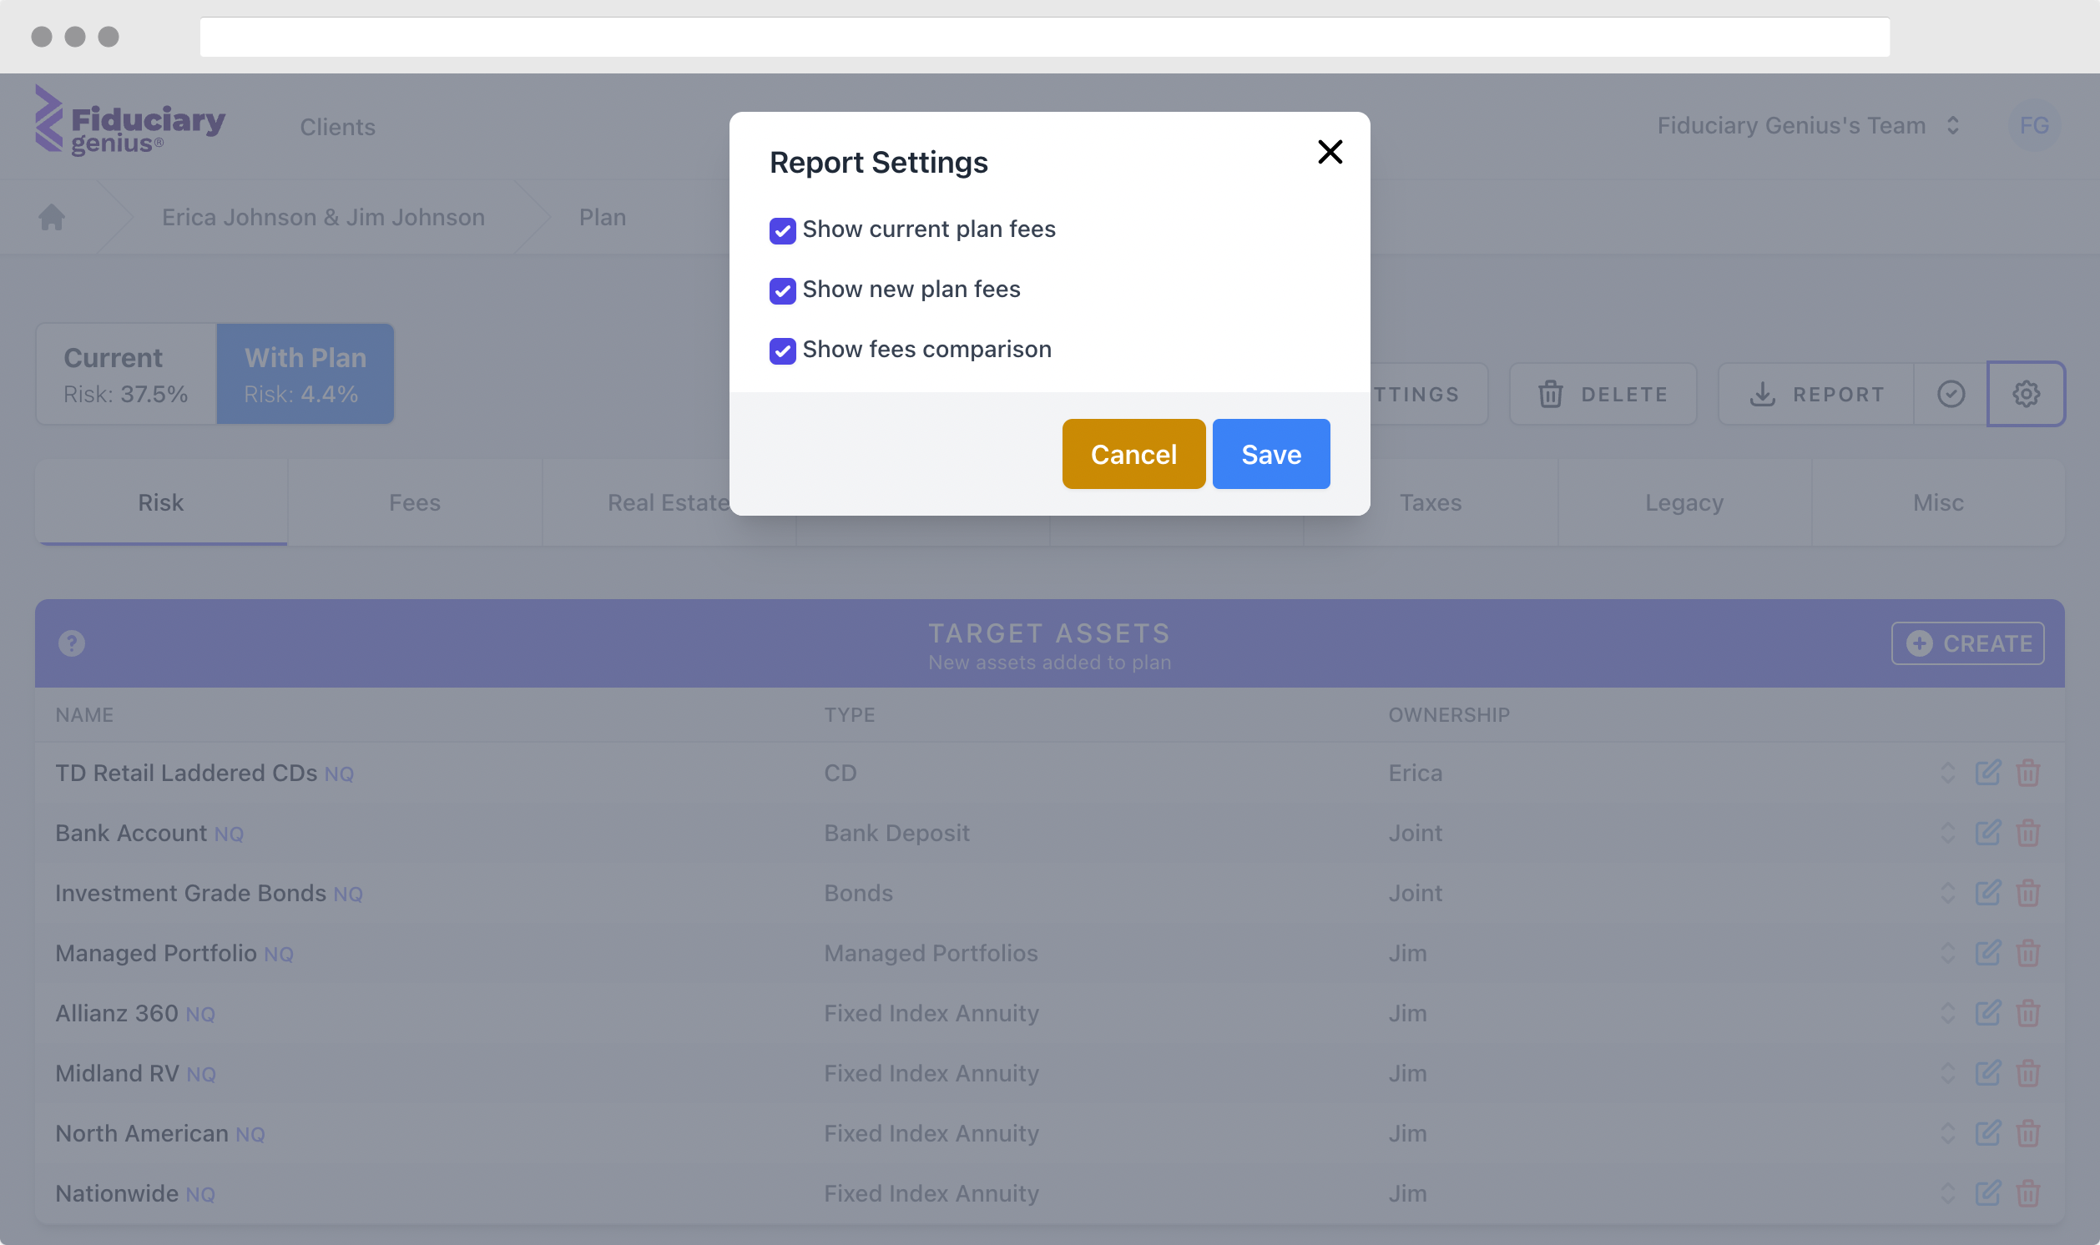The width and height of the screenshot is (2100, 1245).
Task: Open the Plan breadcrumb
Action: click(x=603, y=216)
